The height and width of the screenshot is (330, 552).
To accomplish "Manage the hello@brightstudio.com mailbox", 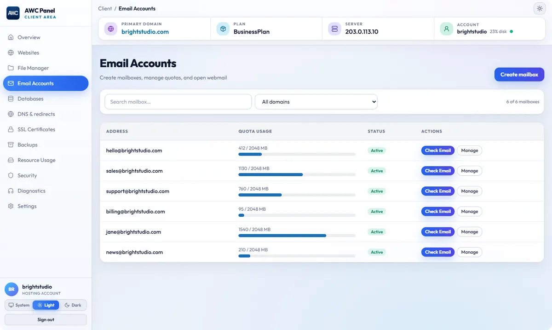I will click(x=470, y=151).
